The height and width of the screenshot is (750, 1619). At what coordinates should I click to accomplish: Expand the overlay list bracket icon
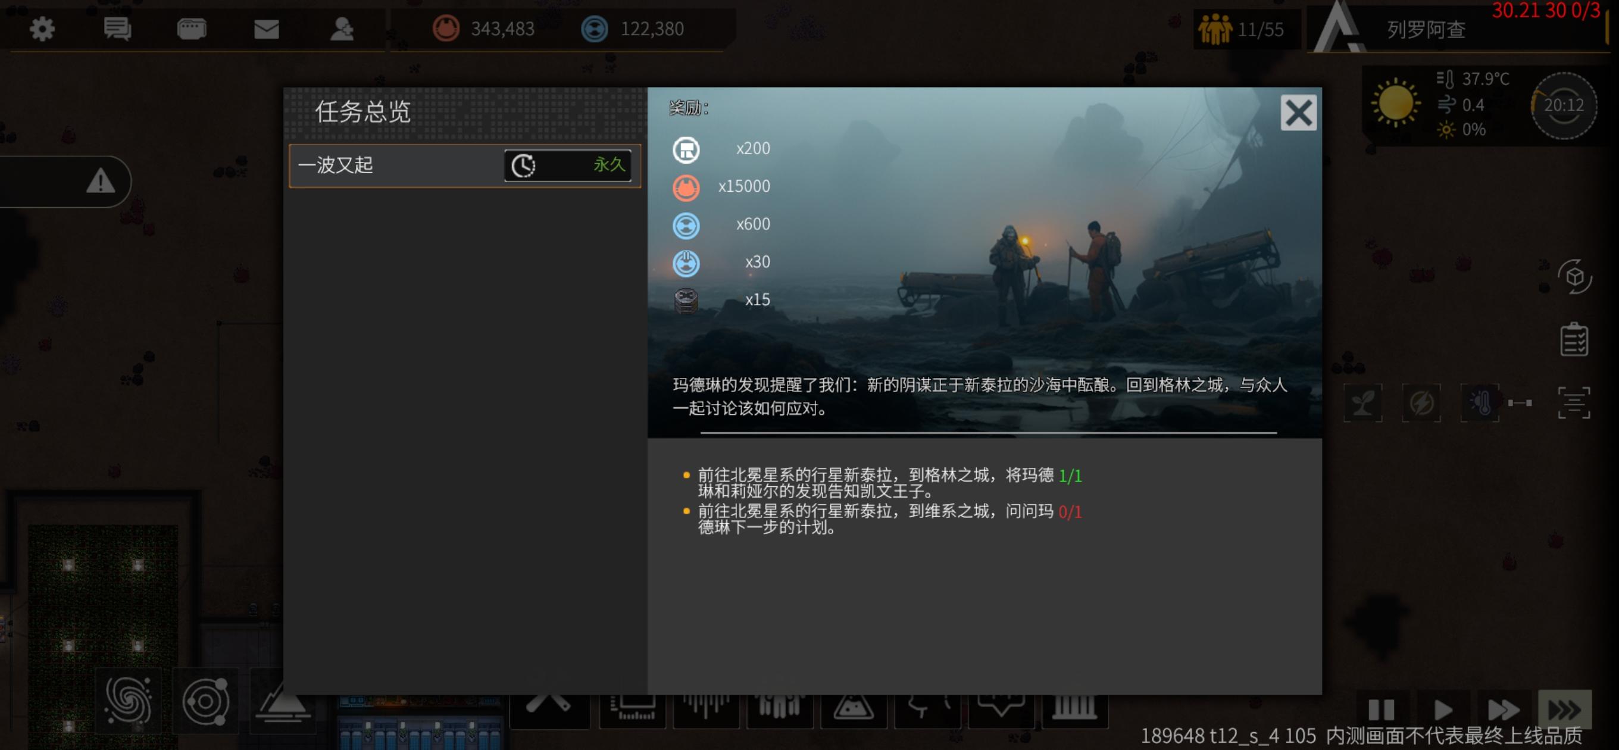(1574, 402)
